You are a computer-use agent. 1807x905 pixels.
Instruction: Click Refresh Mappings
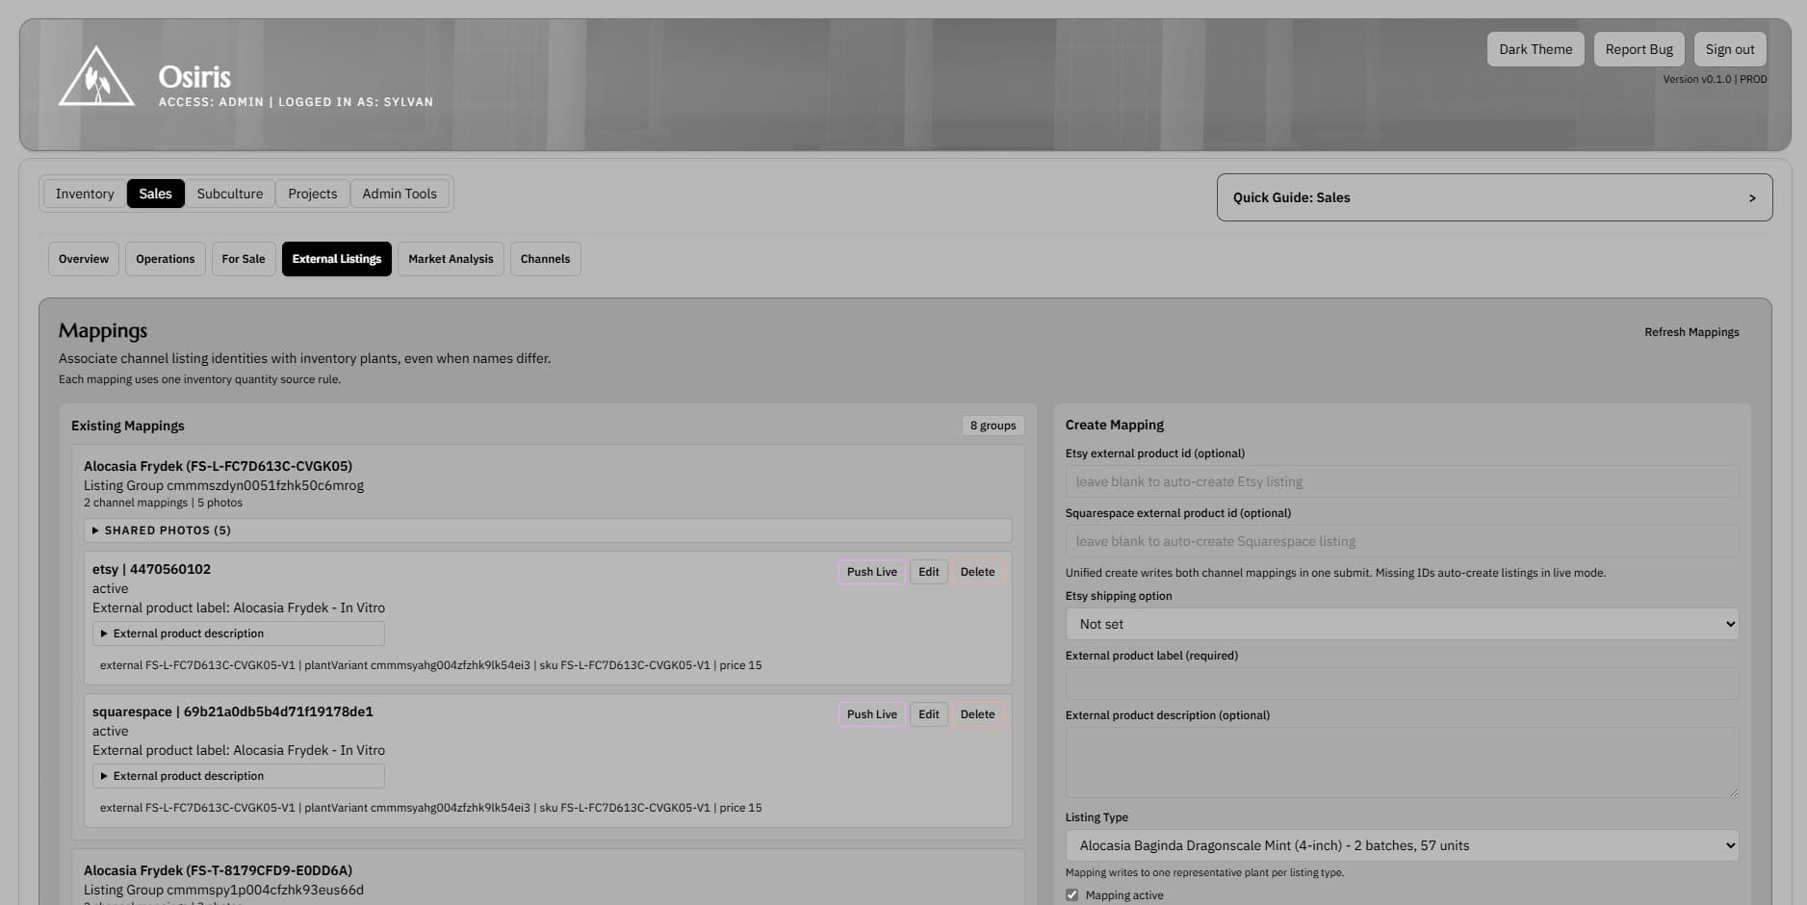pyautogui.click(x=1691, y=331)
